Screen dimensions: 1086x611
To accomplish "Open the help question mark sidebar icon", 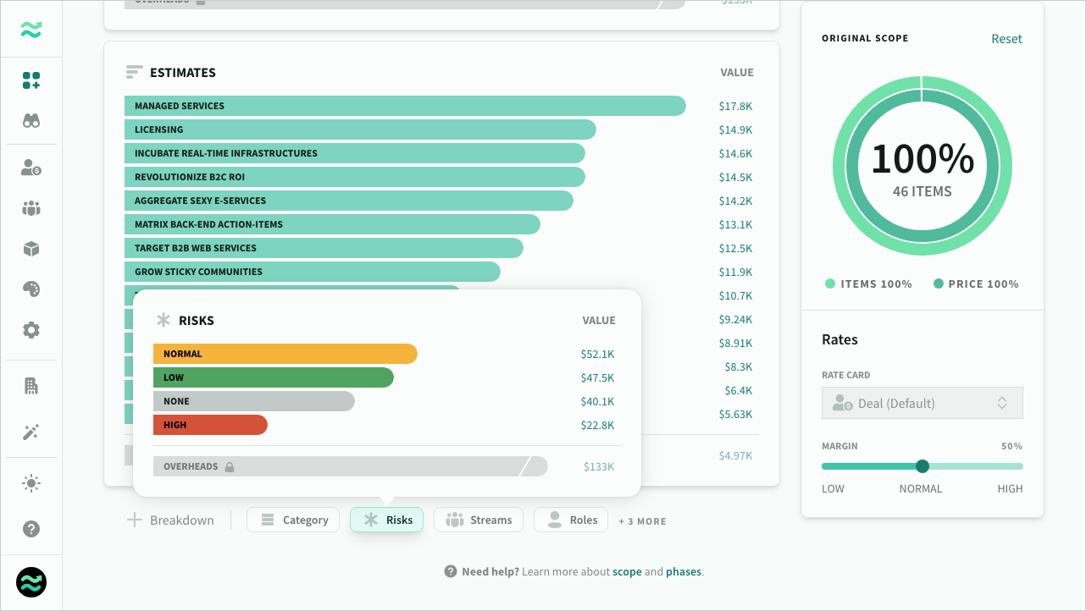I will (x=31, y=529).
